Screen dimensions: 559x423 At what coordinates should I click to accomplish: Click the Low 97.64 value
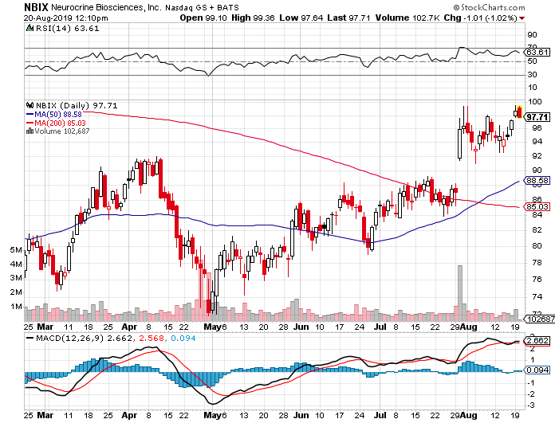click(x=301, y=18)
